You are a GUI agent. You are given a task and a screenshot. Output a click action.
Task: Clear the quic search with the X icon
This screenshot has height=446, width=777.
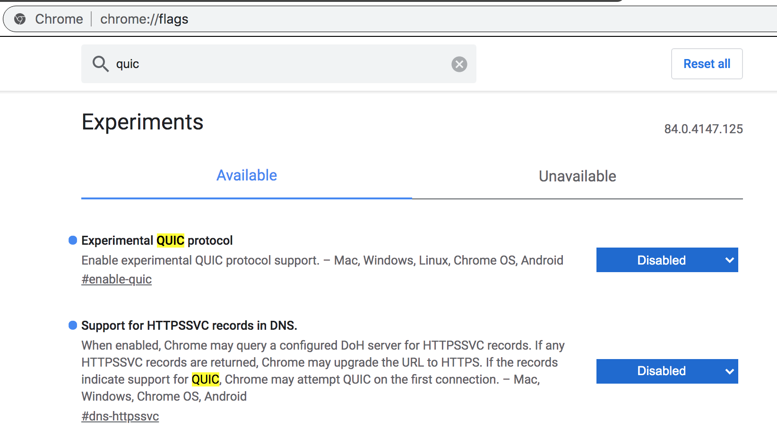459,64
